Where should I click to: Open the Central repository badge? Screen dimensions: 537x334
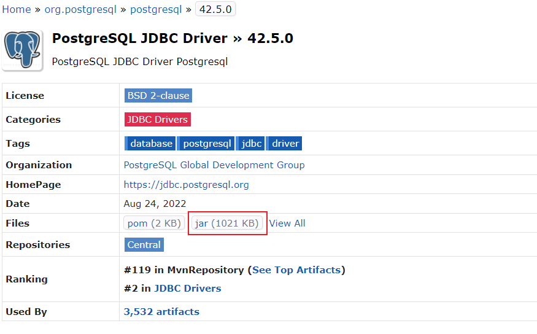(x=144, y=245)
